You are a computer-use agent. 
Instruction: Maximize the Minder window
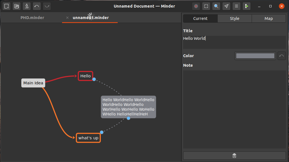coord(270,6)
